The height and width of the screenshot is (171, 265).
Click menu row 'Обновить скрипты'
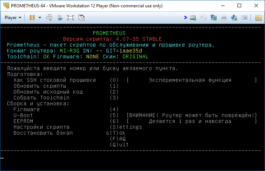pos(66,86)
